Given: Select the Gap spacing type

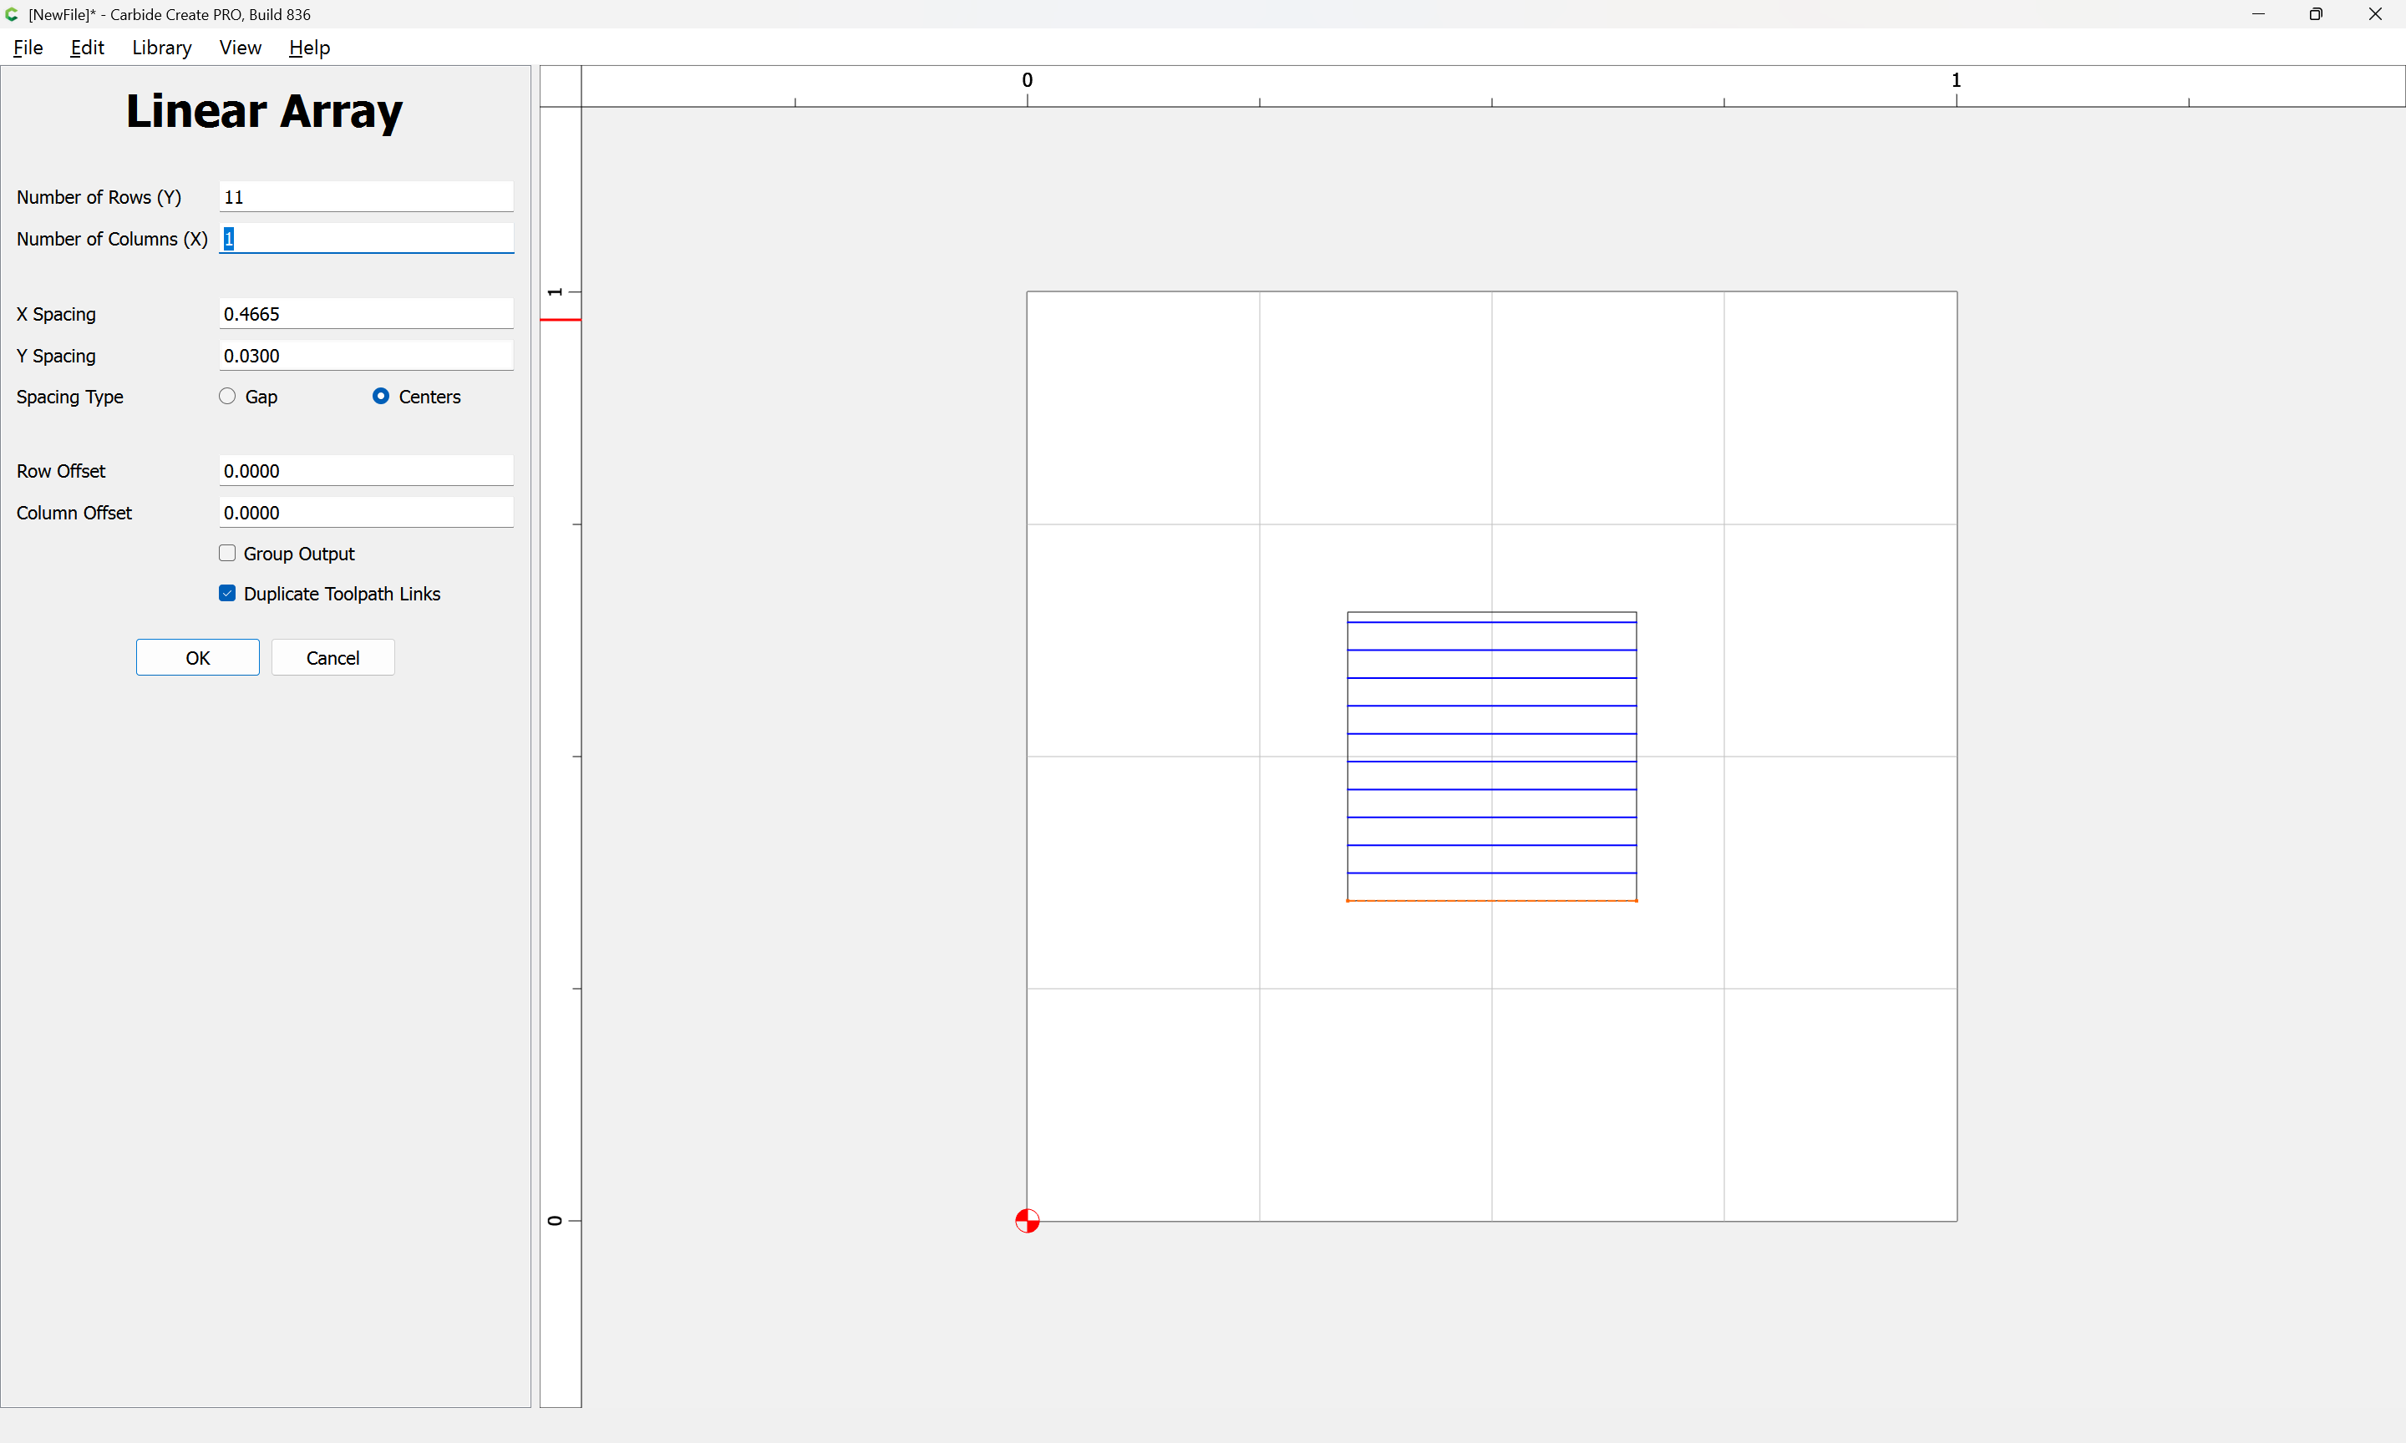Looking at the screenshot, I should click(x=227, y=396).
